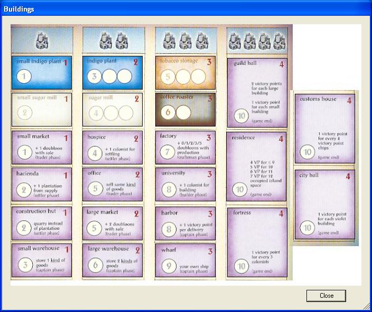Click the circle 4 on hospice
This screenshot has width=372, height=312.
point(95,153)
